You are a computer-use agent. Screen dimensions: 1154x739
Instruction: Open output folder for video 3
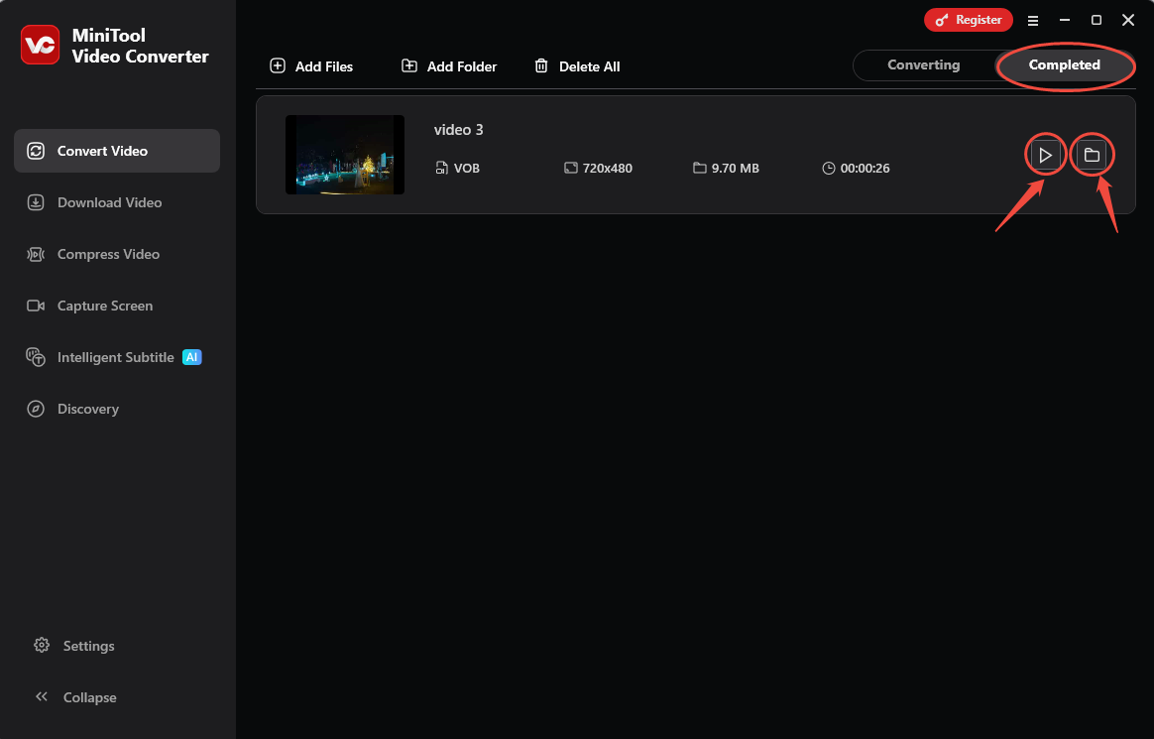point(1092,154)
